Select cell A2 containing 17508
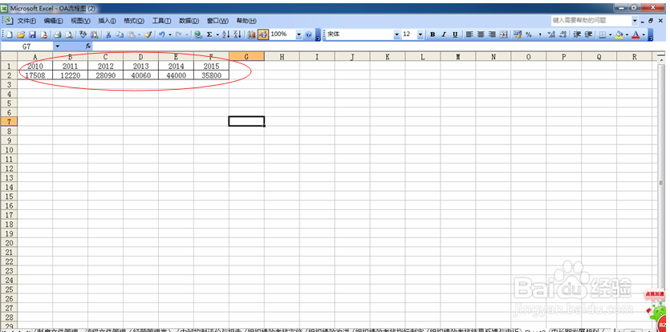 click(x=35, y=75)
